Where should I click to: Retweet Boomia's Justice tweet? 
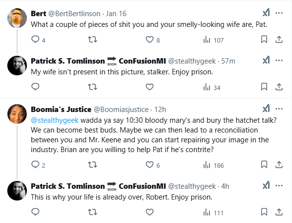click(x=92, y=165)
